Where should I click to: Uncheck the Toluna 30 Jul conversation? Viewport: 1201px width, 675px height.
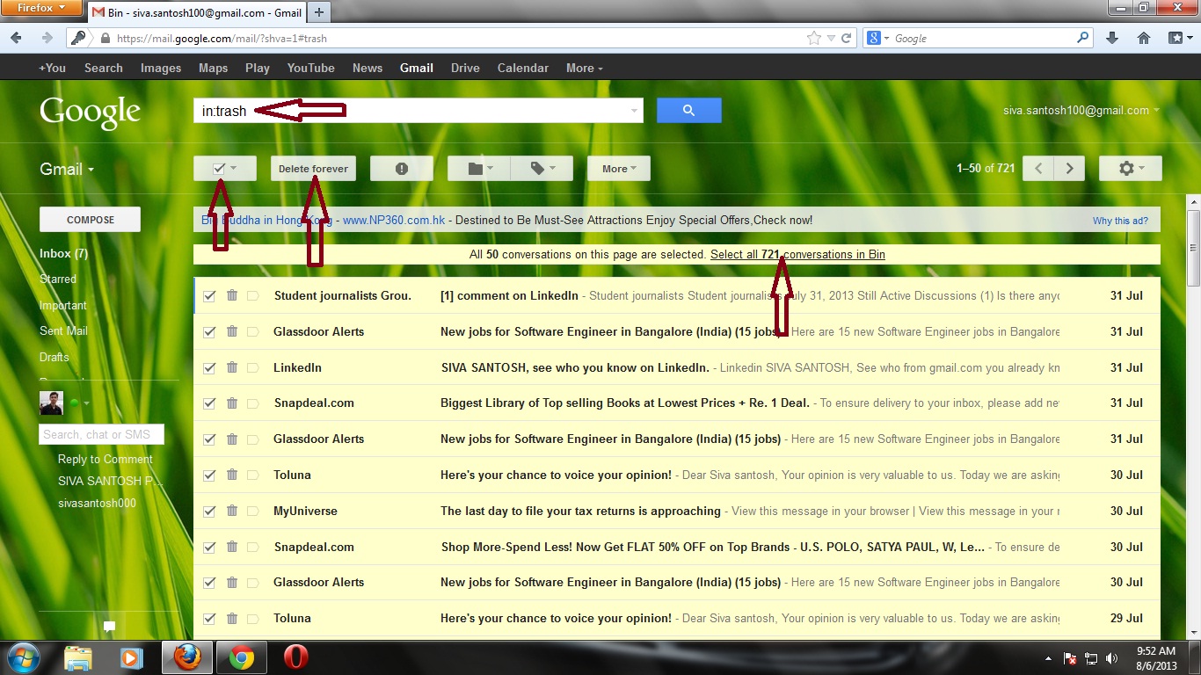tap(209, 475)
